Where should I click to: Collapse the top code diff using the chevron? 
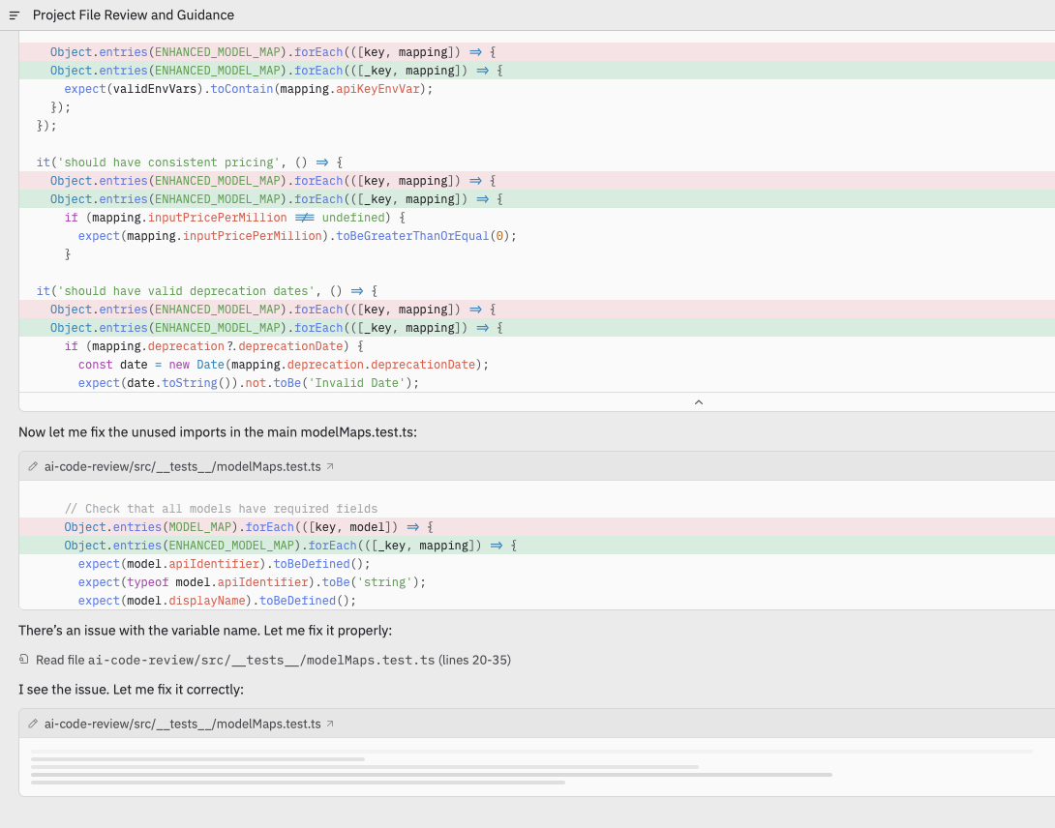click(698, 401)
